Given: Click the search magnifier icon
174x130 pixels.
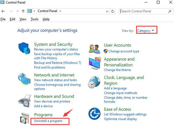Looking at the screenshot, I should coord(170,11).
